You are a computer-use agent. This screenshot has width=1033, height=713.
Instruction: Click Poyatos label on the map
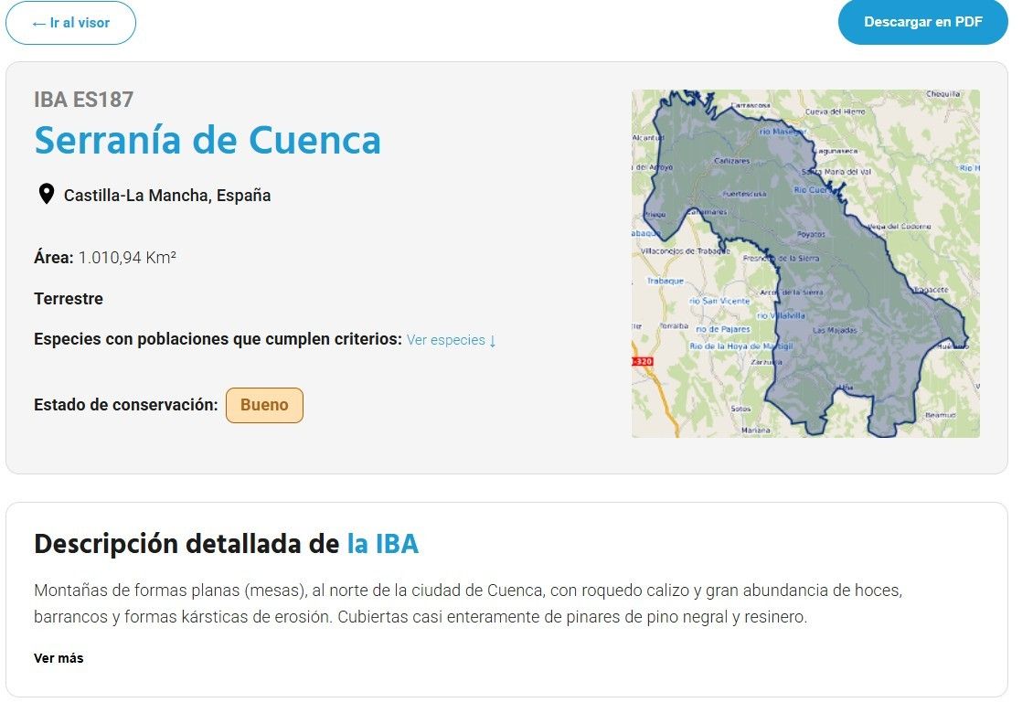click(811, 235)
